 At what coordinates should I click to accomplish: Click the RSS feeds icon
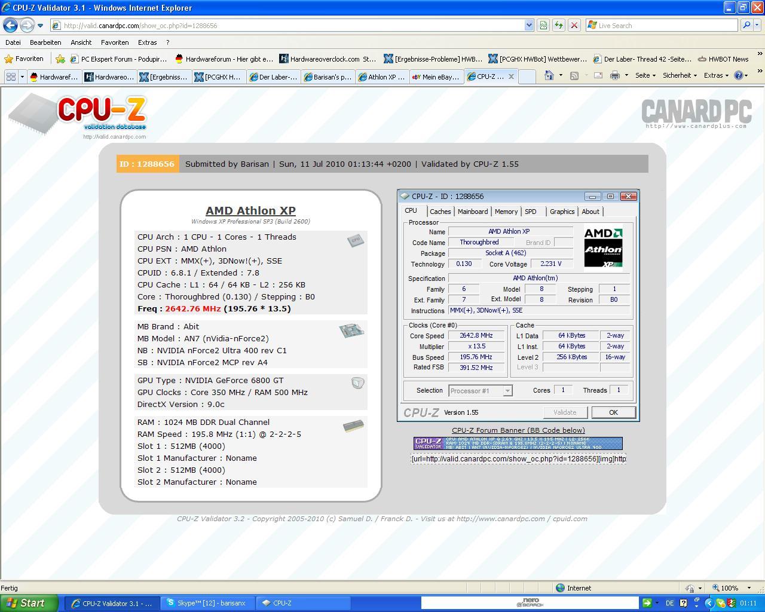pos(574,75)
